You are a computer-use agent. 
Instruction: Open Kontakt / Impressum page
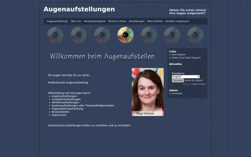click(x=177, y=21)
